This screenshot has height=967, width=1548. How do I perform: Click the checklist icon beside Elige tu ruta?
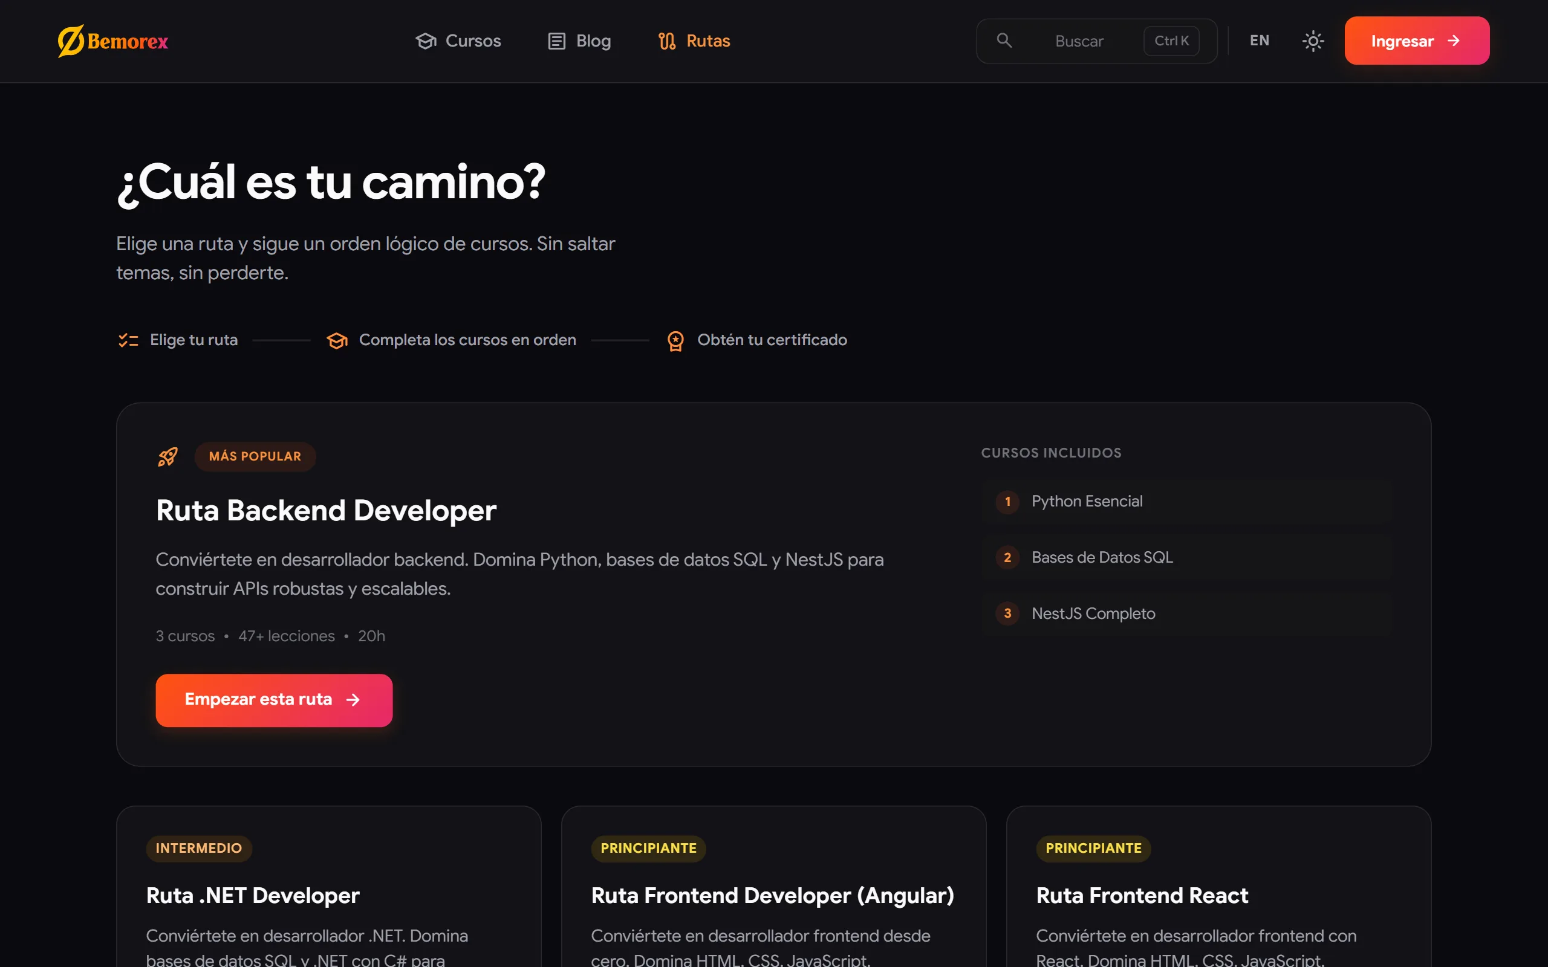128,340
